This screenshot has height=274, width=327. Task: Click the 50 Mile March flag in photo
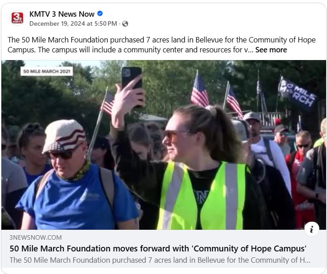coord(297,93)
